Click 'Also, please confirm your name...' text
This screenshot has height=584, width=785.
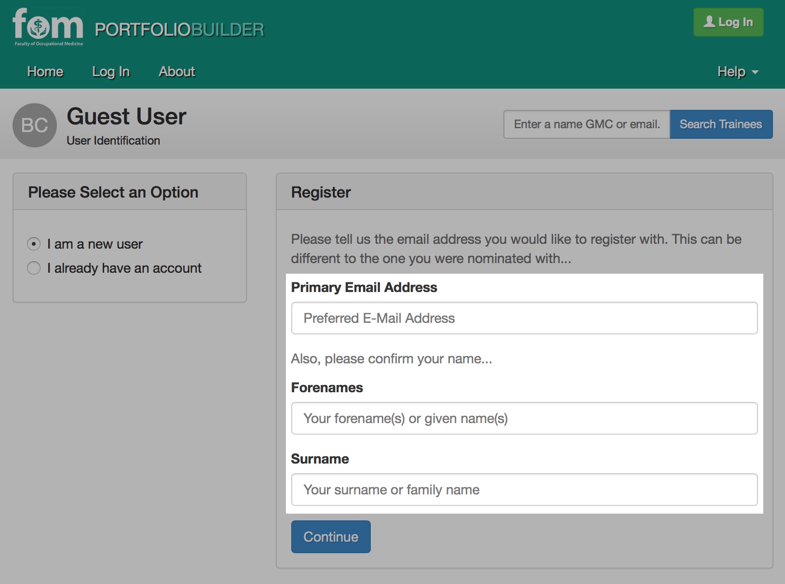[x=392, y=359]
